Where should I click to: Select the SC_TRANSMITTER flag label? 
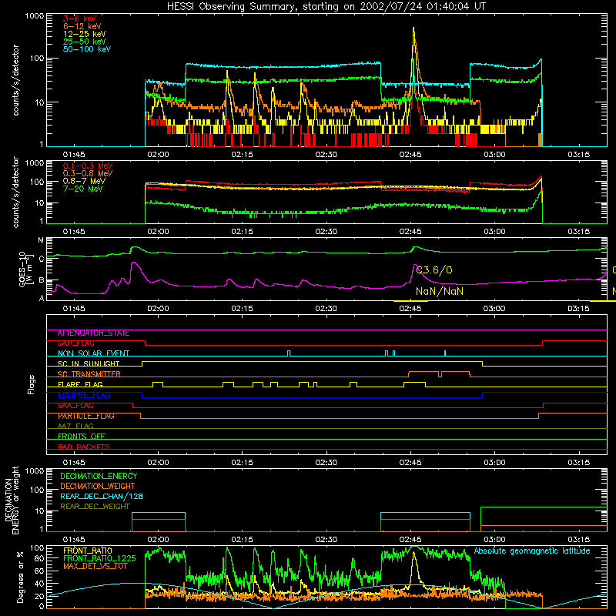coord(89,374)
